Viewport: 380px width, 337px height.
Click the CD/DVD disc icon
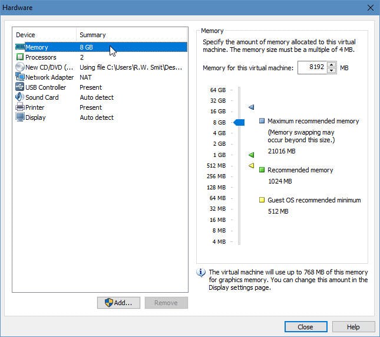(x=20, y=67)
